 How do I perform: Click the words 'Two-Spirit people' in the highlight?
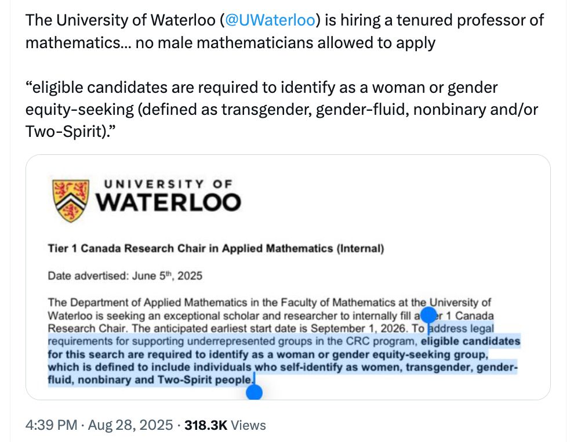point(205,380)
